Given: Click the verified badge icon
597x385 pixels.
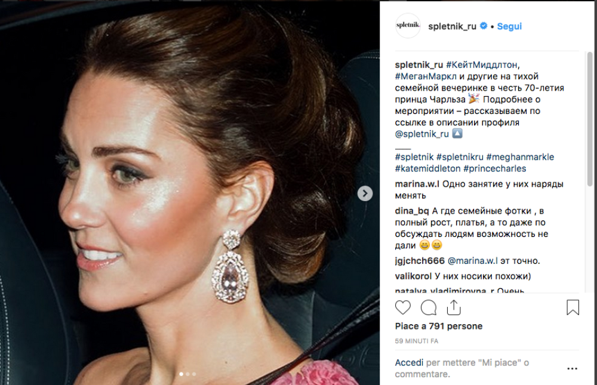Looking at the screenshot, I should (x=485, y=26).
